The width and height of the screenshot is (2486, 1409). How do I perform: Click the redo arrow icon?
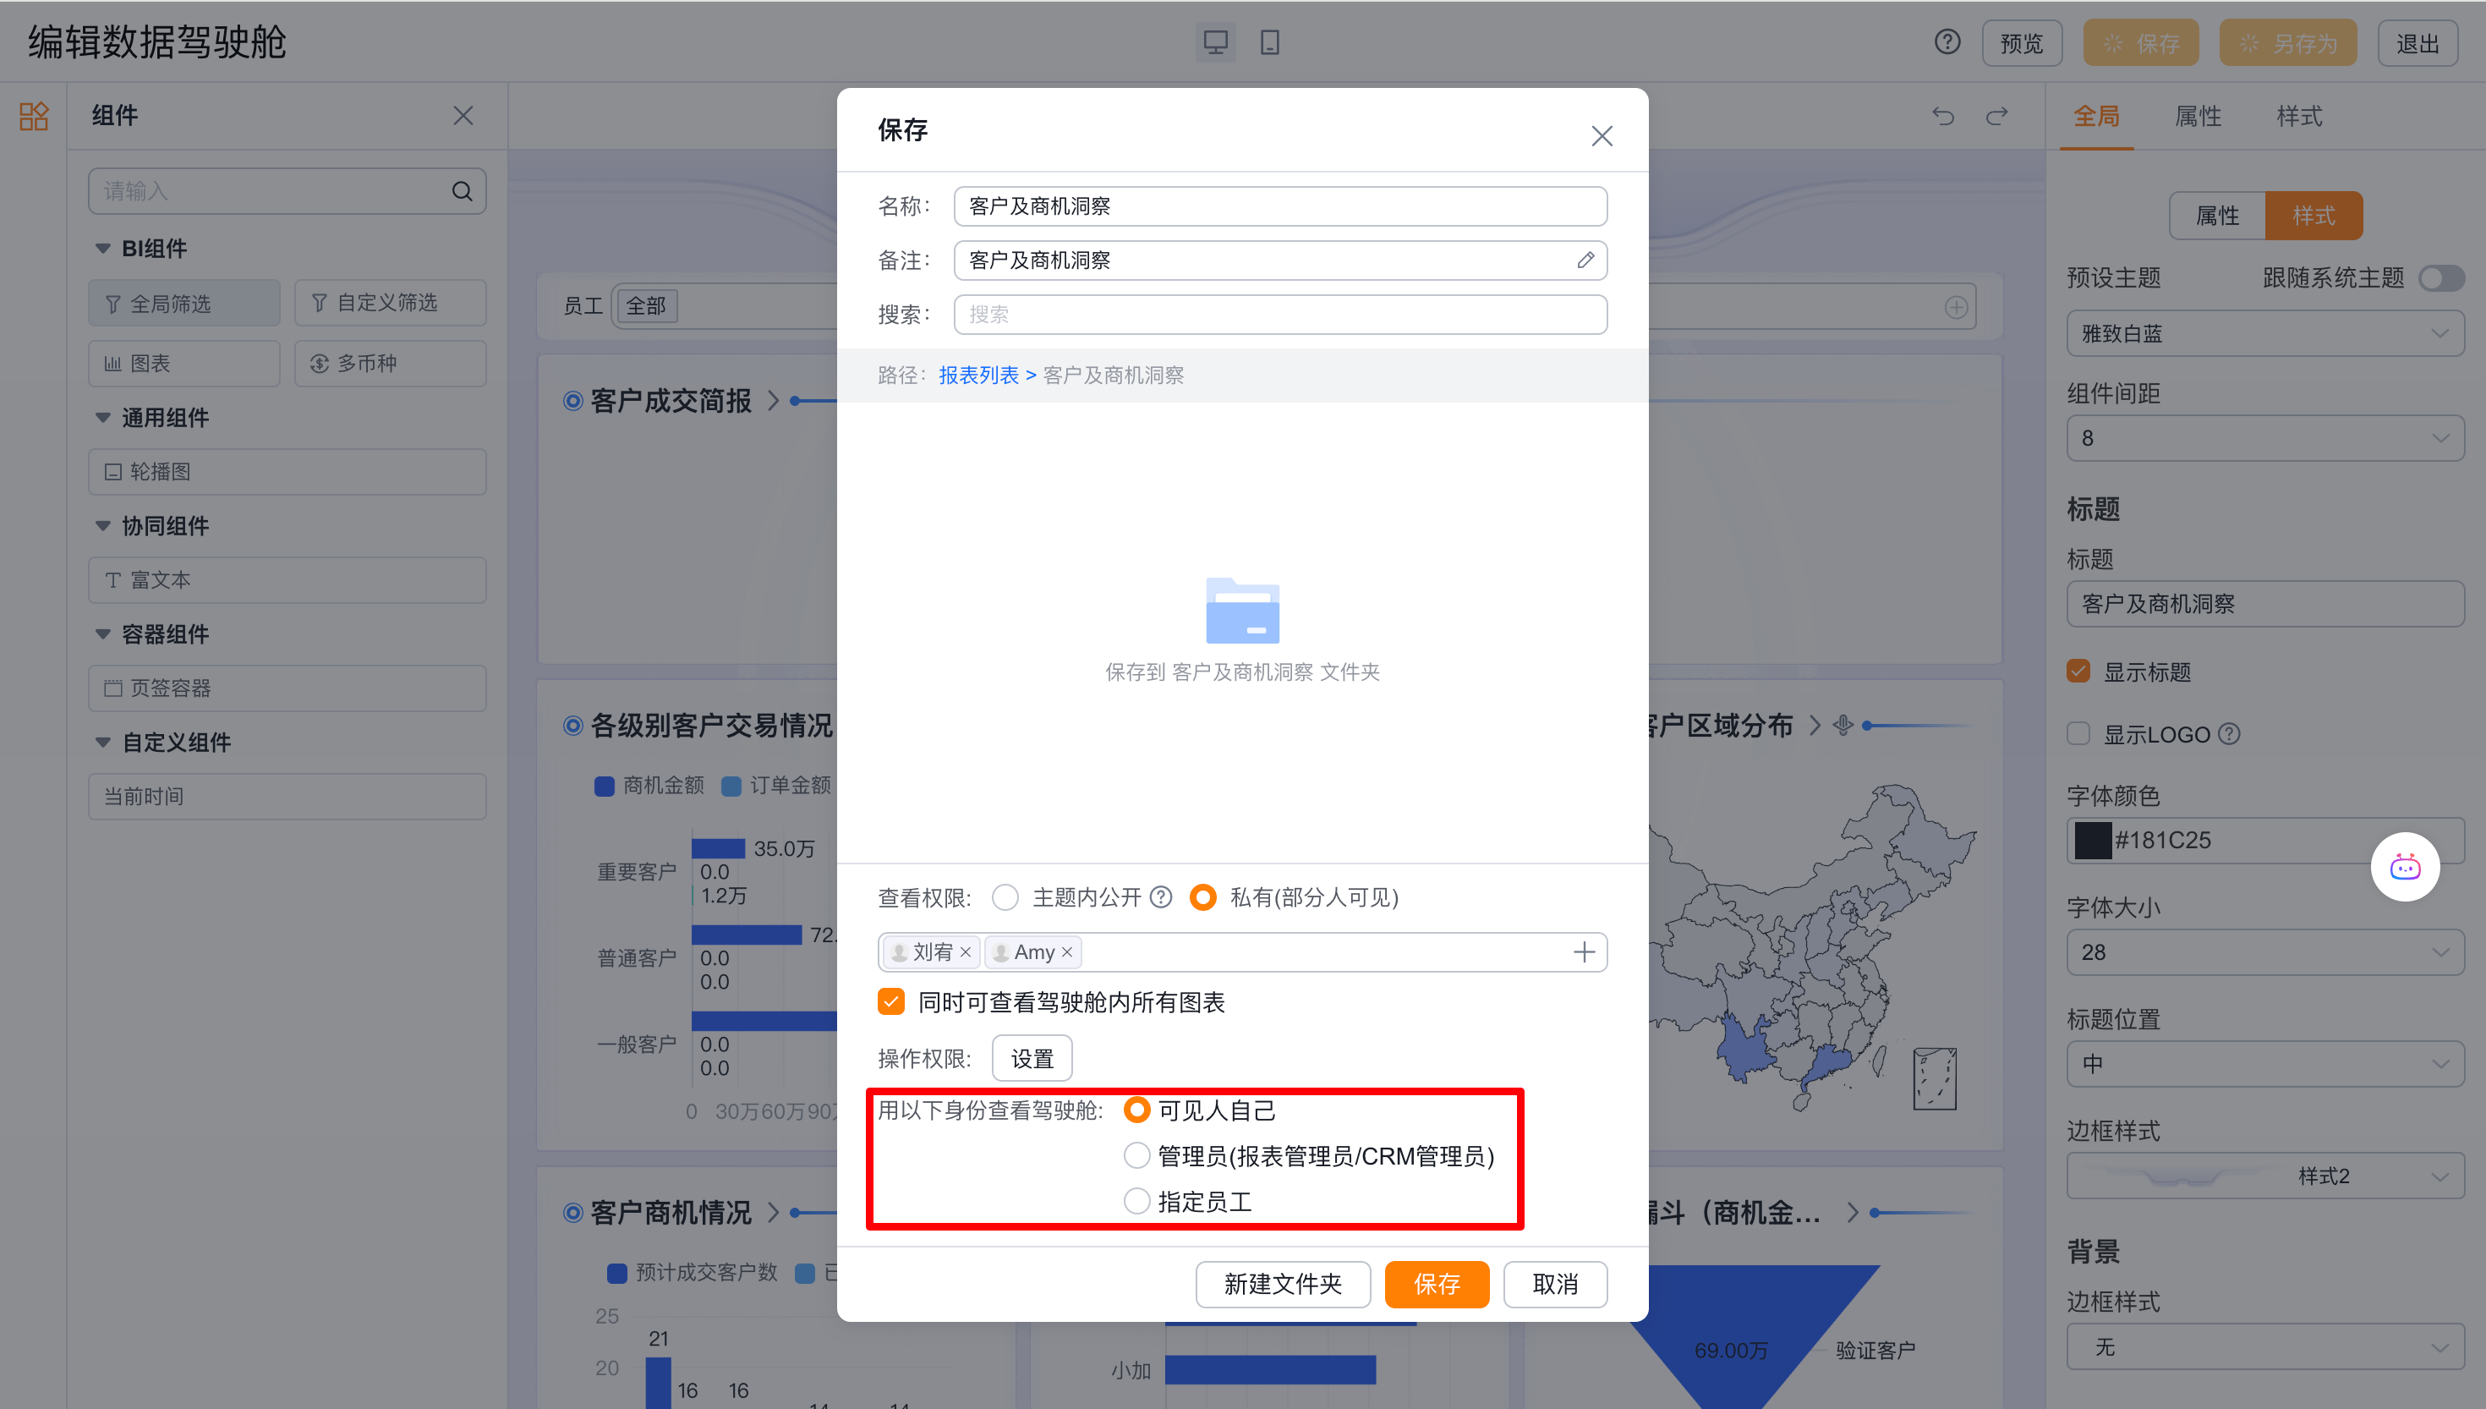1996,116
